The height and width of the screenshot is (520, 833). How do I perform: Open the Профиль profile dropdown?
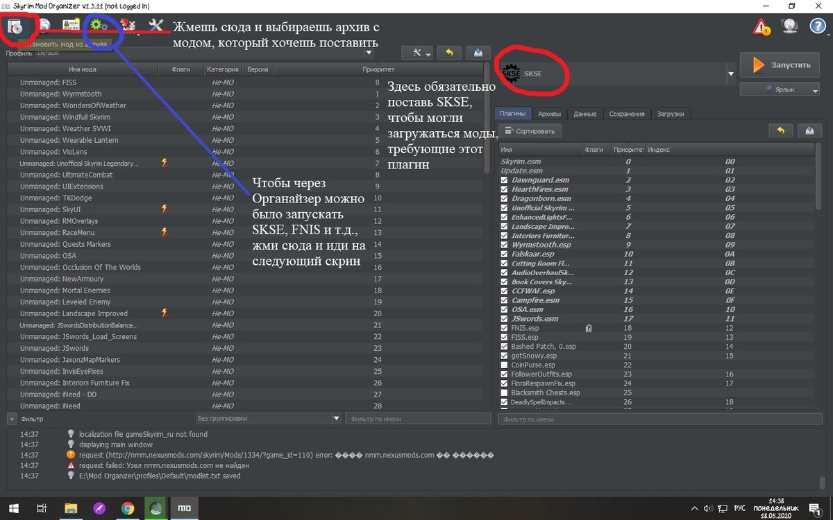204,53
